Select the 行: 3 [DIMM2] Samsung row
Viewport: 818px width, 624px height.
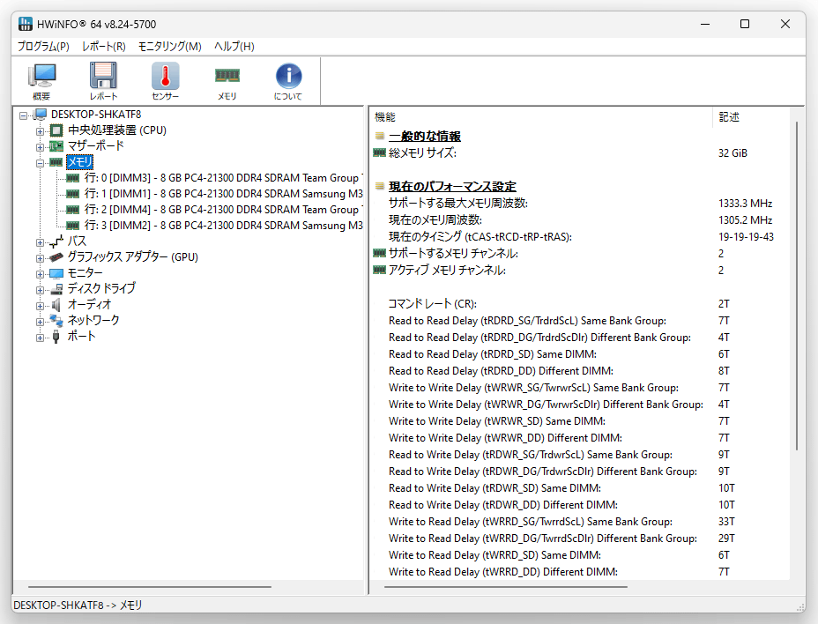(223, 226)
